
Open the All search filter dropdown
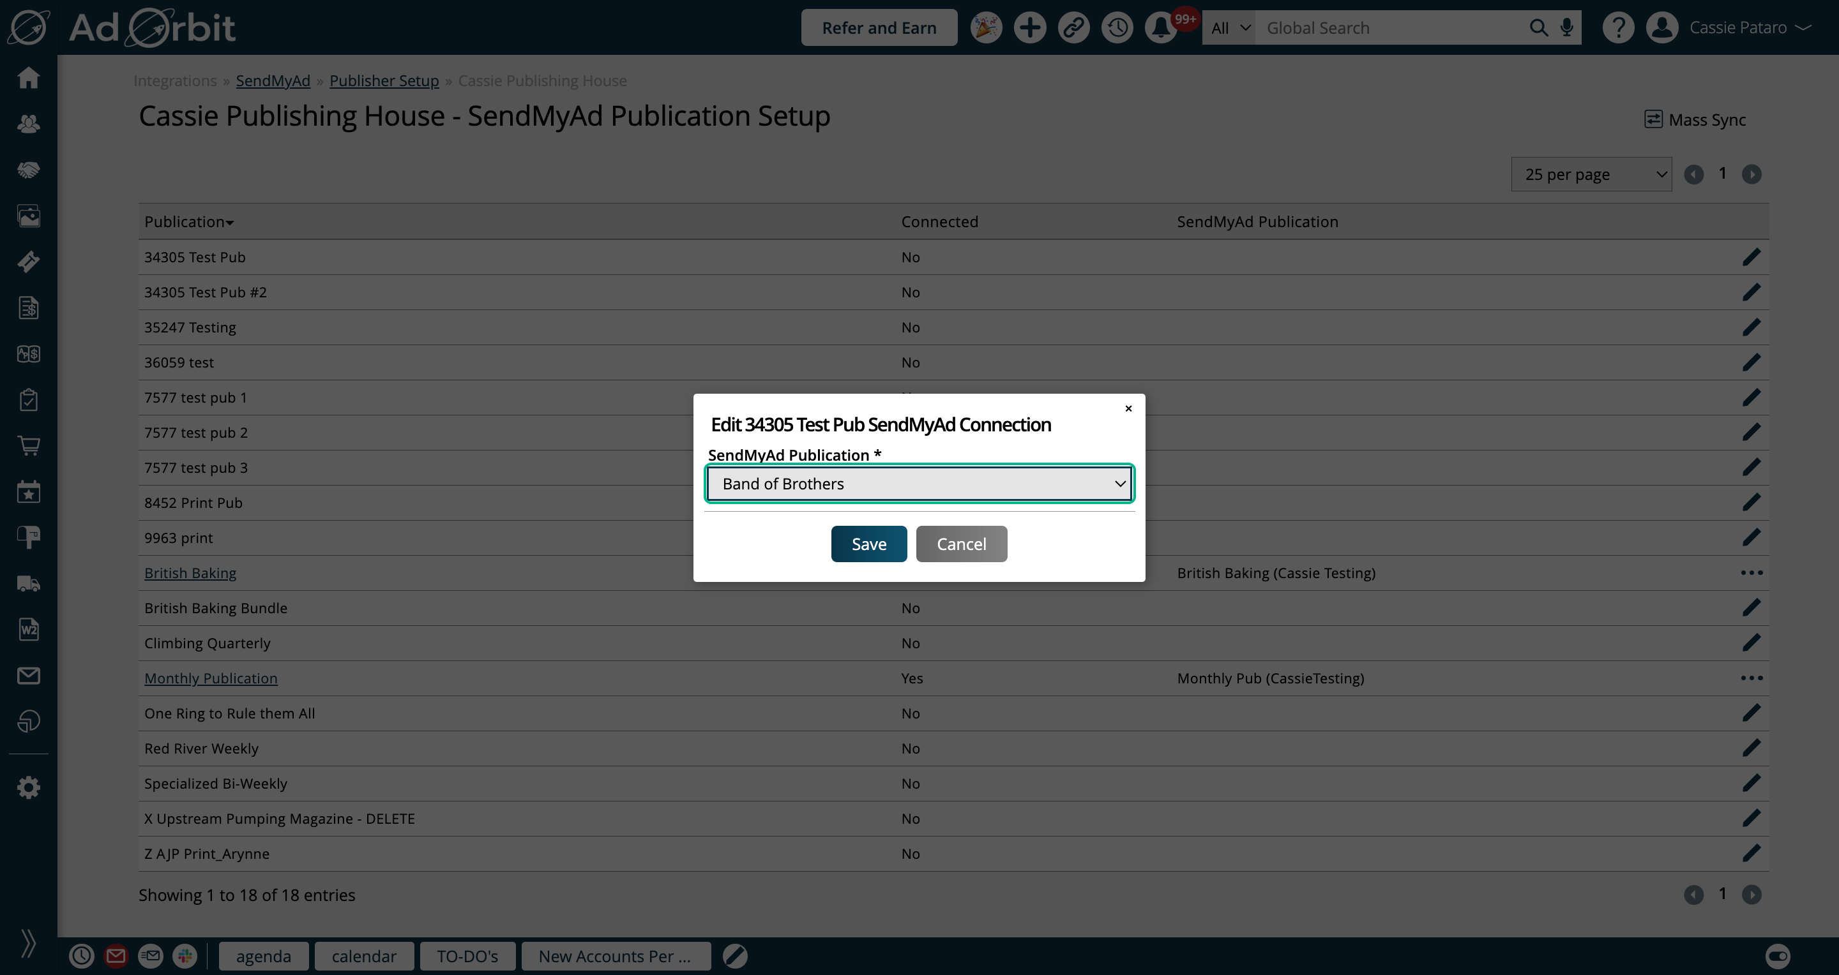1229,28
